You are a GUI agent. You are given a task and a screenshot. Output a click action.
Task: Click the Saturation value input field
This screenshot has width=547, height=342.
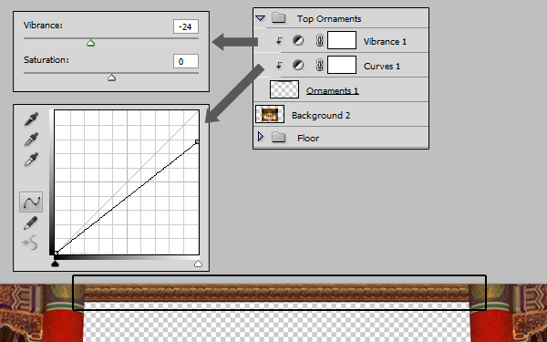tap(186, 61)
